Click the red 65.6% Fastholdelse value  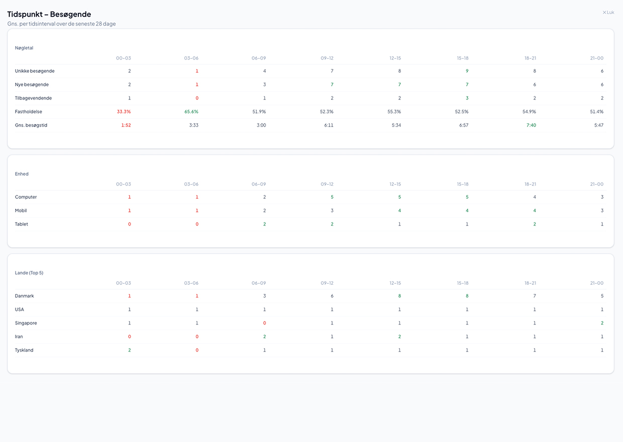(x=191, y=112)
